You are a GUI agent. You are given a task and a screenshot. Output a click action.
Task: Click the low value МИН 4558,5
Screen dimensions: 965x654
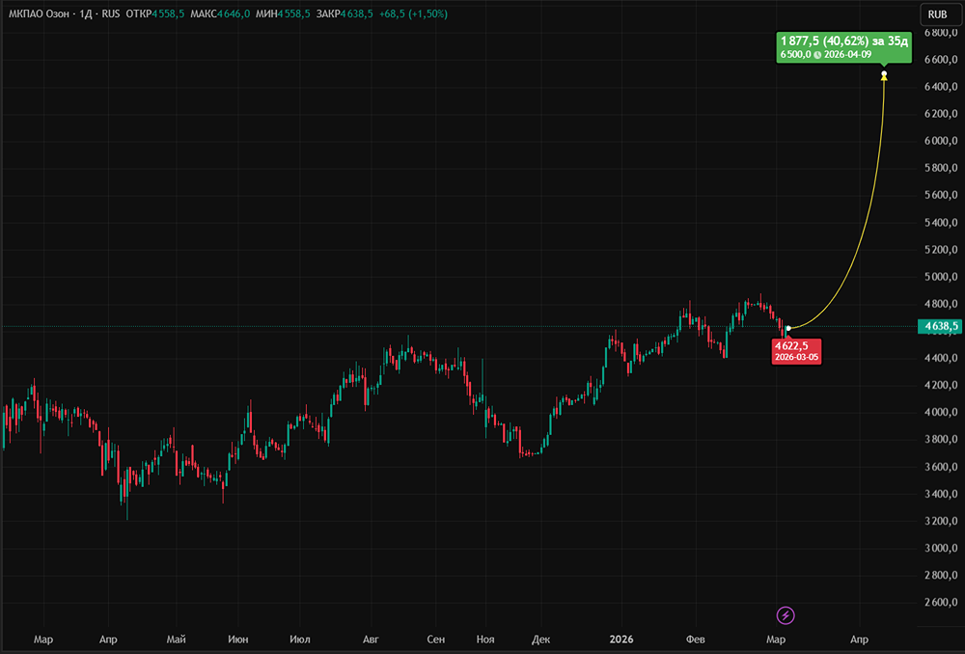[x=283, y=14]
